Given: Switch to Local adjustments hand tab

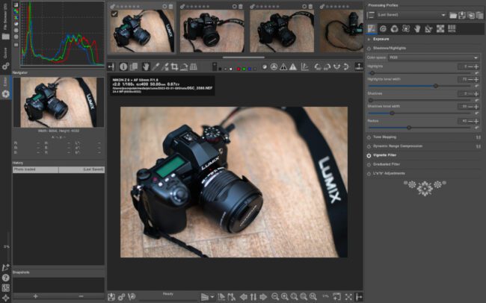Looking at the screenshot, I should coord(417,29).
